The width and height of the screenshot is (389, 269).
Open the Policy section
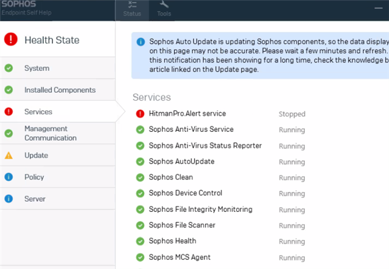[58, 177]
